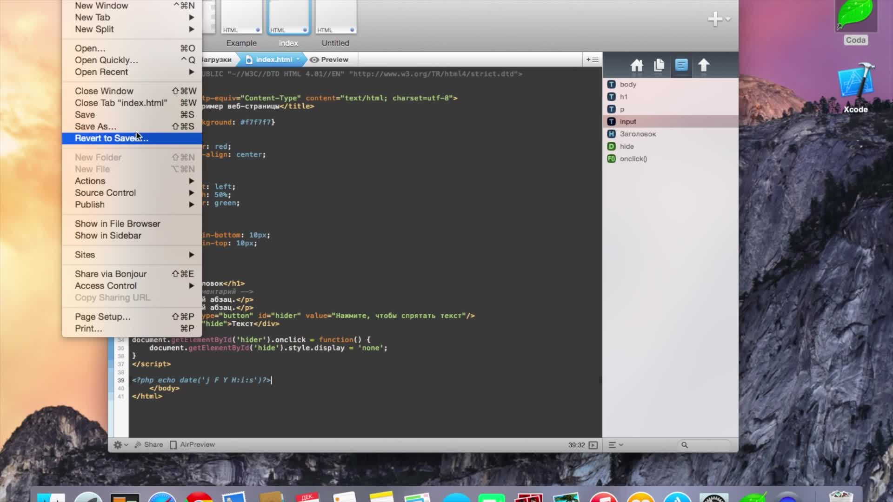This screenshot has height=502, width=893.
Task: Add a new tab with plus icon
Action: point(715,19)
